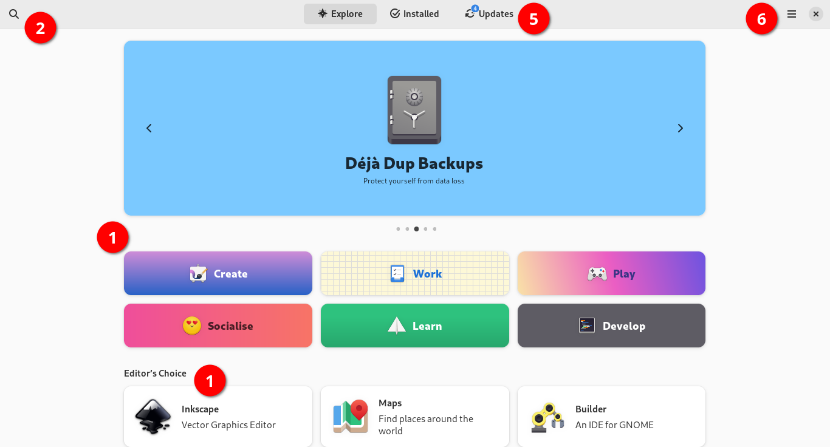Switch to the Installed tab
This screenshot has height=447, width=830.
(414, 13)
